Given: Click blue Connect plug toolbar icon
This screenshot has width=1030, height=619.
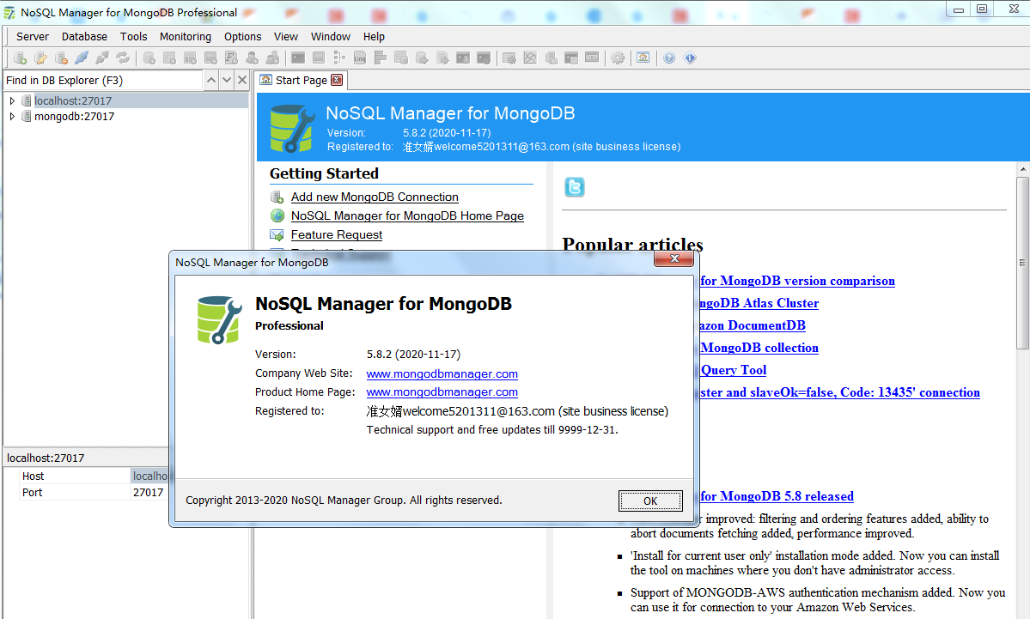Looking at the screenshot, I should coord(82,58).
